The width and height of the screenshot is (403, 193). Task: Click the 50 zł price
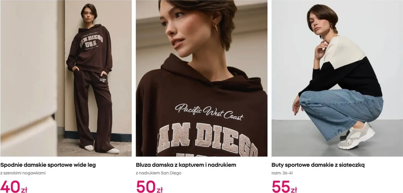tap(149, 186)
